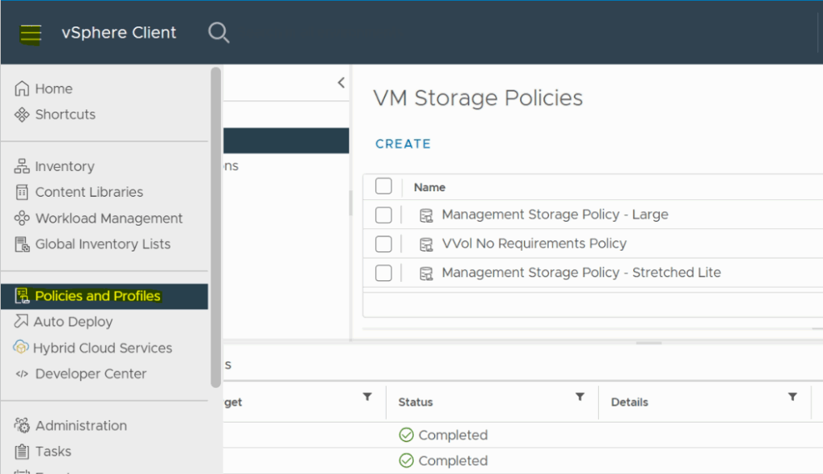Open VVol No Requirements Policy
823x474 pixels.
(534, 243)
